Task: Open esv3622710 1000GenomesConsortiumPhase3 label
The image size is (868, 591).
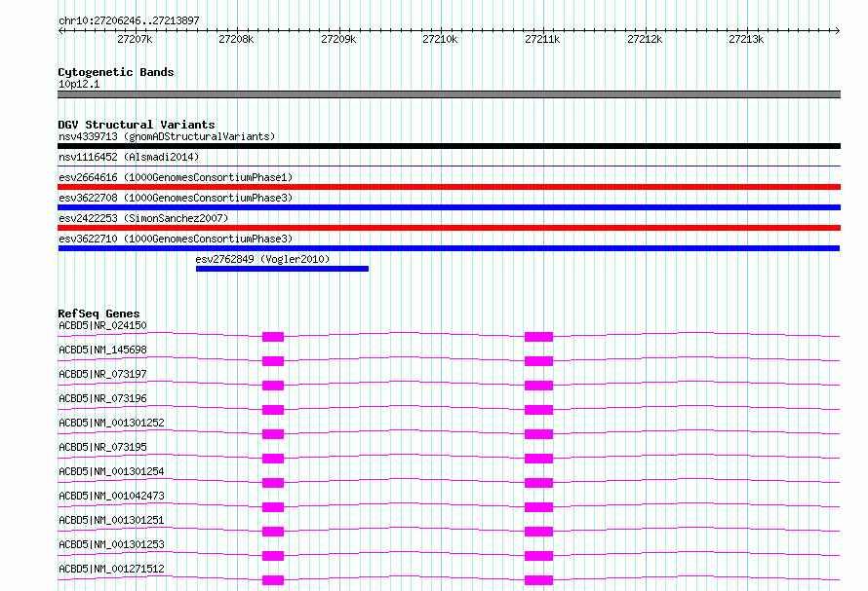Action: [x=176, y=239]
